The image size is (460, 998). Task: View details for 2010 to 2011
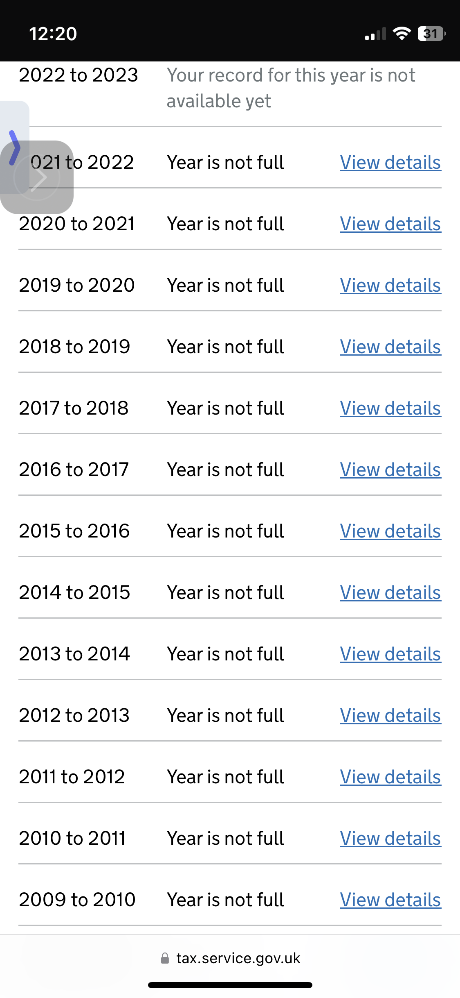390,839
